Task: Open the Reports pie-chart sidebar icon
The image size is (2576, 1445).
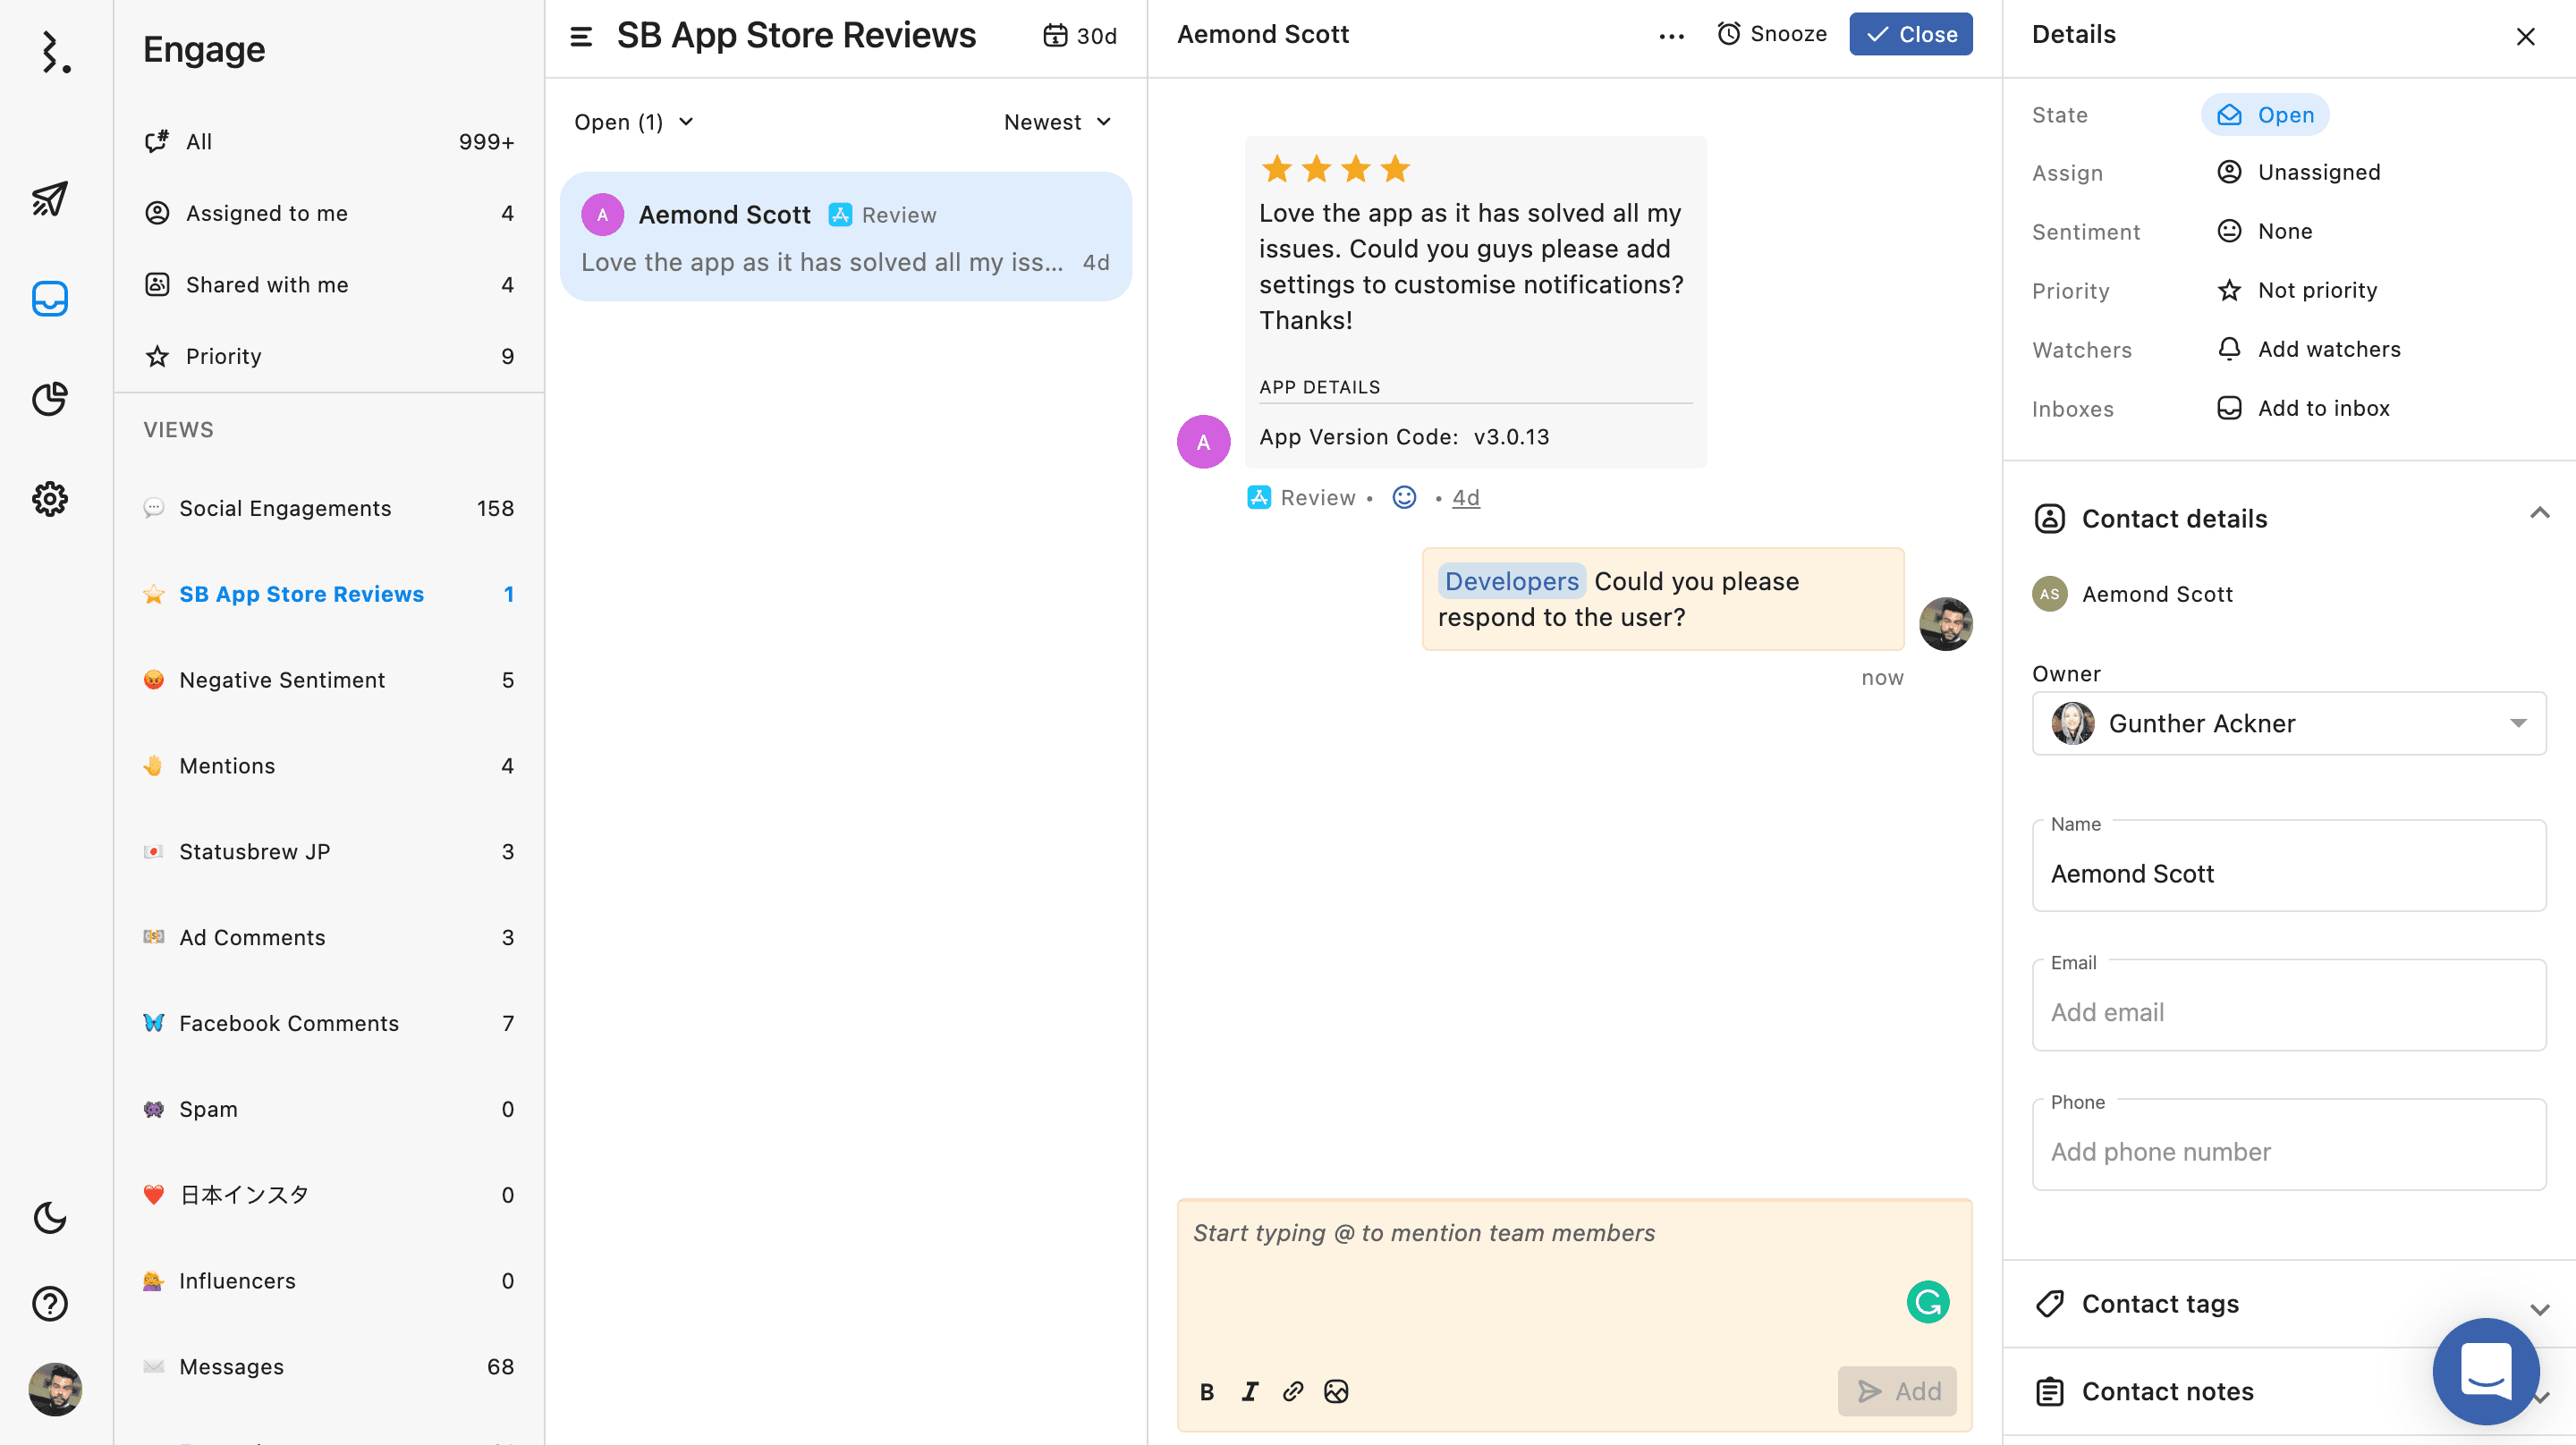Action: [x=50, y=399]
